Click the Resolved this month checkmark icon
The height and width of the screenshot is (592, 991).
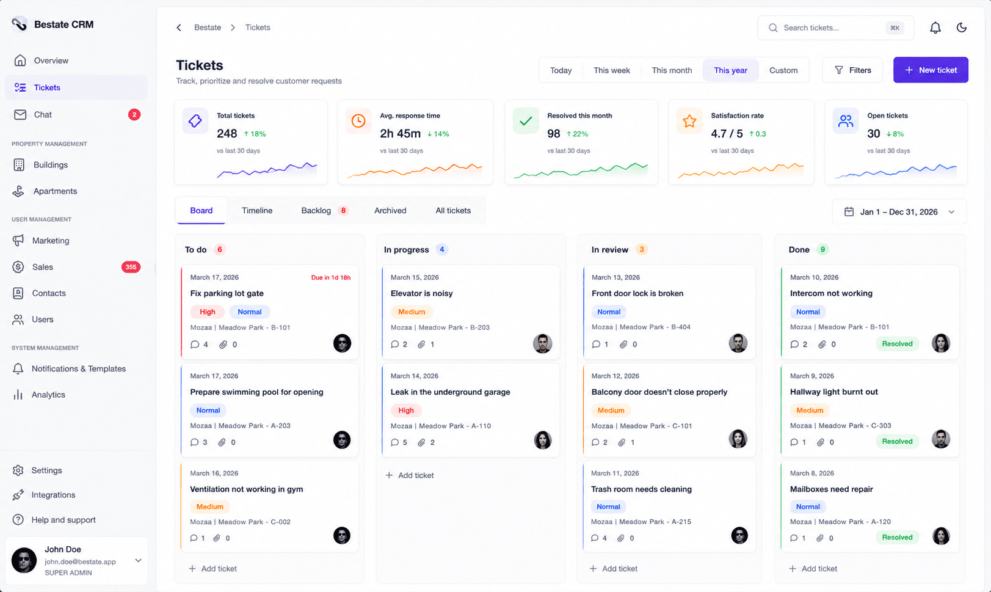(x=526, y=121)
